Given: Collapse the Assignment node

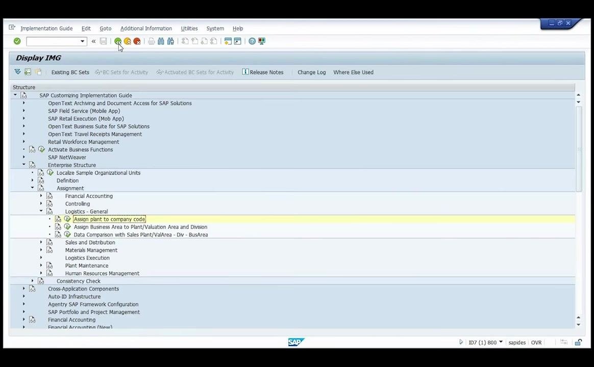Looking at the screenshot, I should tap(32, 188).
